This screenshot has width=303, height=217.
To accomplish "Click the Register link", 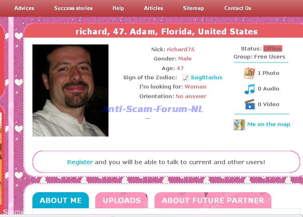I will coord(80,162).
